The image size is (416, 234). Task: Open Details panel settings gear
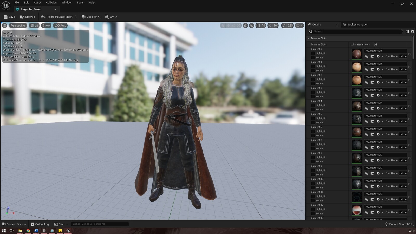tap(412, 31)
